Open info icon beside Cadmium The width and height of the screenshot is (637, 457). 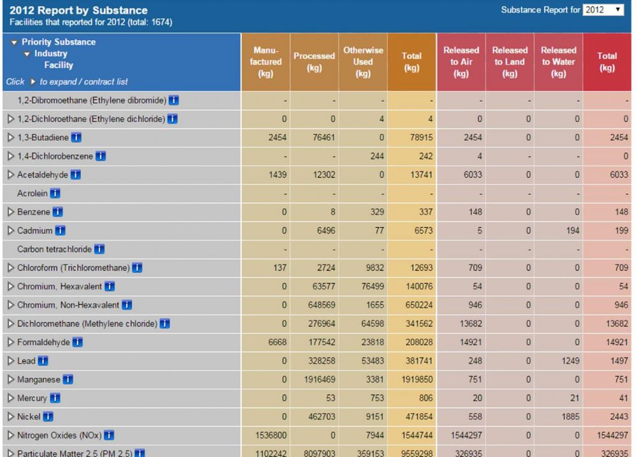coord(61,231)
